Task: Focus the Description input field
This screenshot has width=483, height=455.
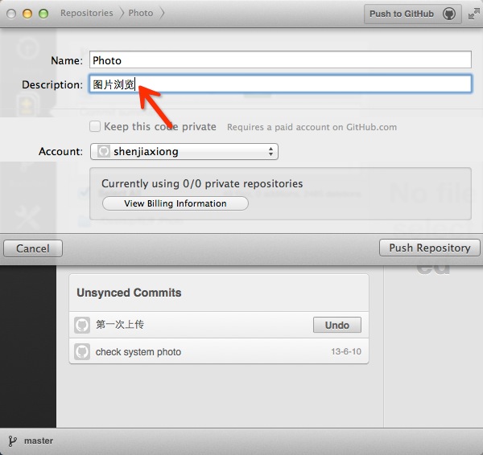Action: tap(280, 84)
